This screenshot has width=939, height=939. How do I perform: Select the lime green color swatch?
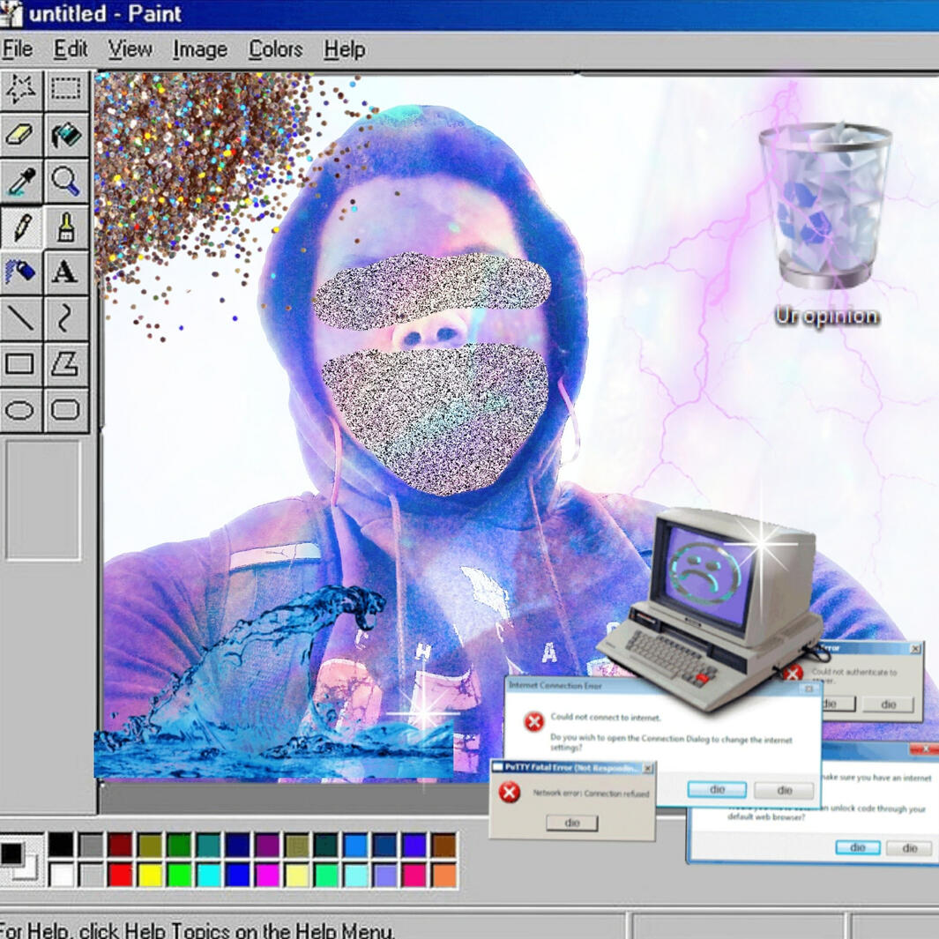point(179,875)
